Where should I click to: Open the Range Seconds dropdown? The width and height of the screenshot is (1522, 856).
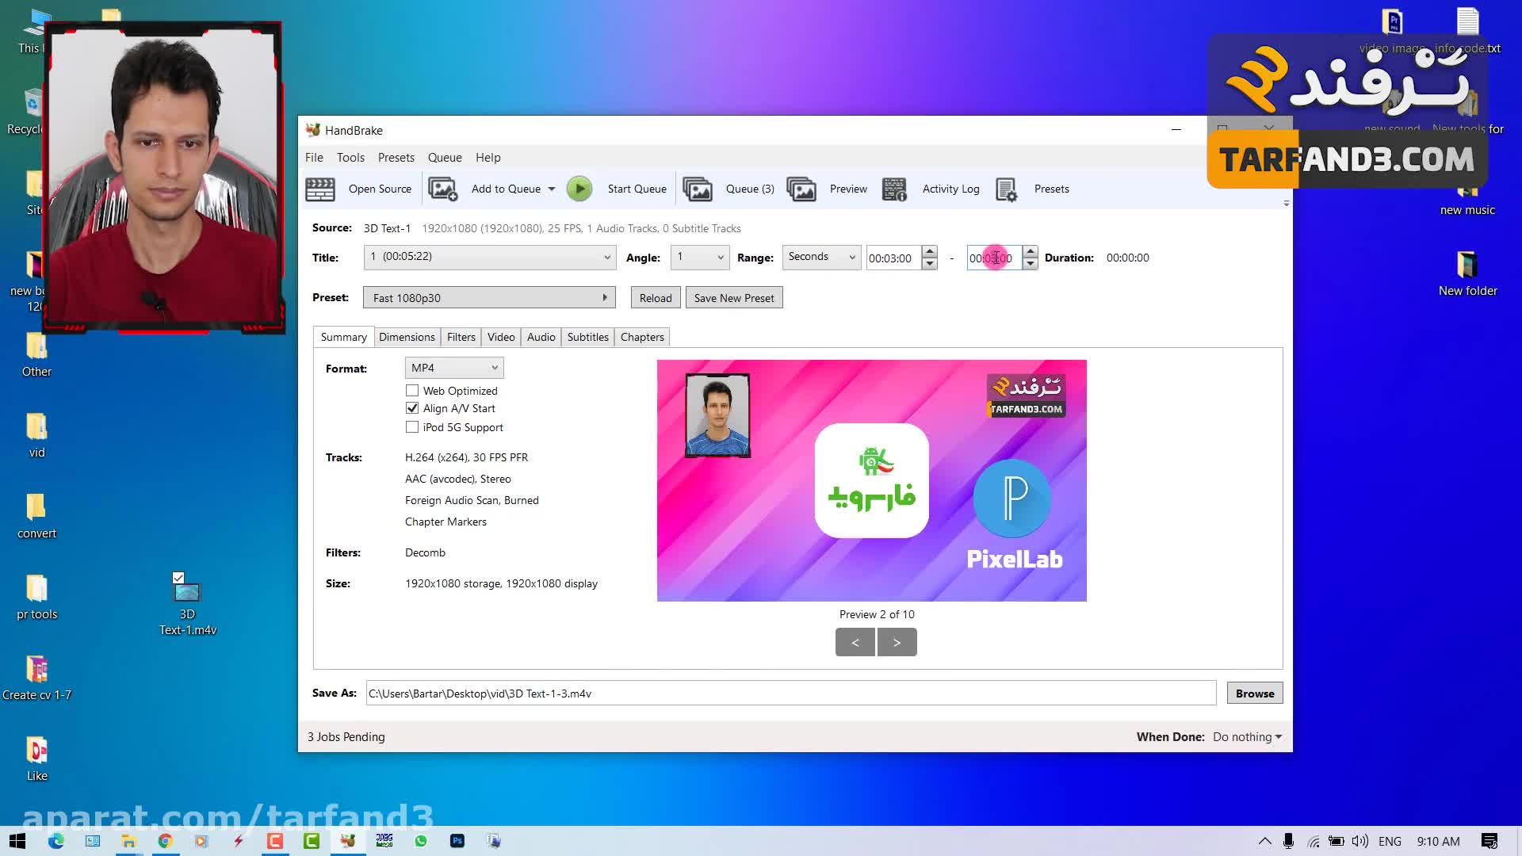[x=821, y=257]
